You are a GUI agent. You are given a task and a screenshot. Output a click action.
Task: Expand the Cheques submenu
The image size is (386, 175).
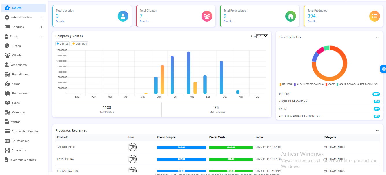pos(23,27)
